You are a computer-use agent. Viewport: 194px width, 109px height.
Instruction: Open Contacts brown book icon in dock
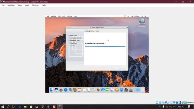[75, 90]
